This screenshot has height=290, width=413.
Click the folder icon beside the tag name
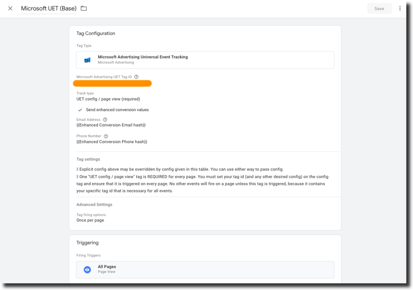pos(84,8)
